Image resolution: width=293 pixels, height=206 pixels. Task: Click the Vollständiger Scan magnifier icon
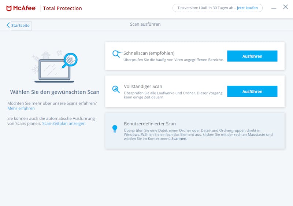(x=116, y=89)
